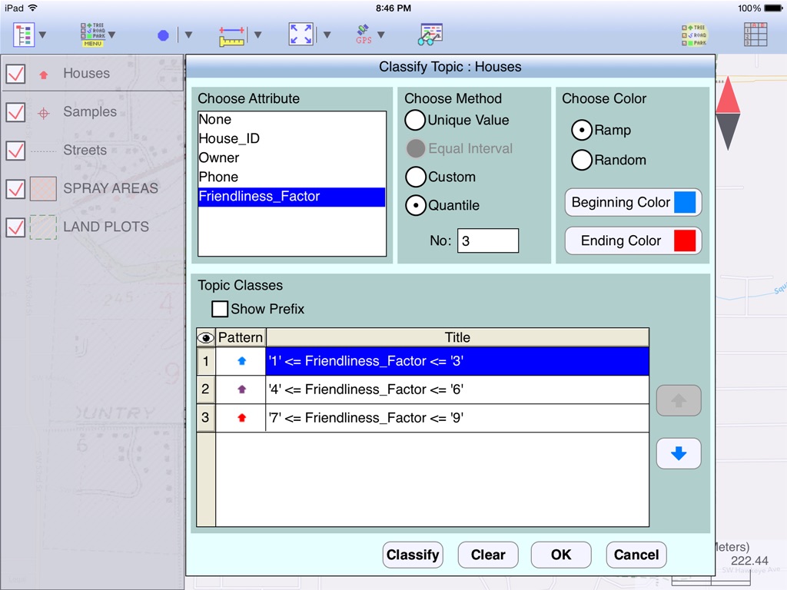Select Quantile classification method

[416, 205]
